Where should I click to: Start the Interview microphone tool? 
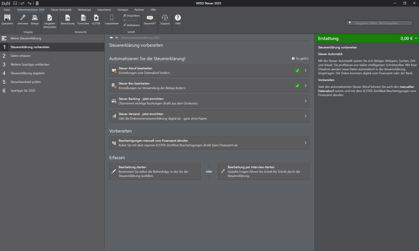coord(23,20)
